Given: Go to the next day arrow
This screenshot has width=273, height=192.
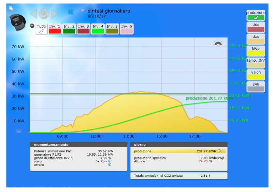Looking at the screenshot, I should (54, 14).
